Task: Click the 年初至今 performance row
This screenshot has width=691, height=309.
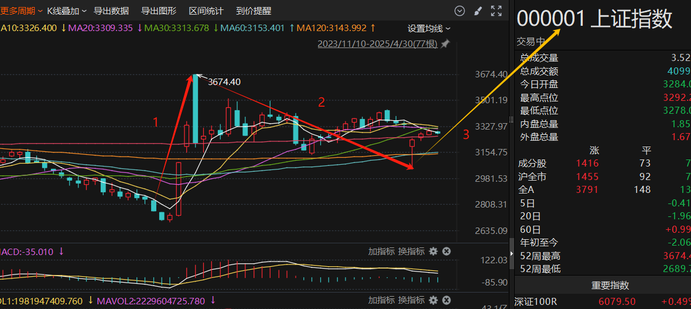Action: point(603,242)
